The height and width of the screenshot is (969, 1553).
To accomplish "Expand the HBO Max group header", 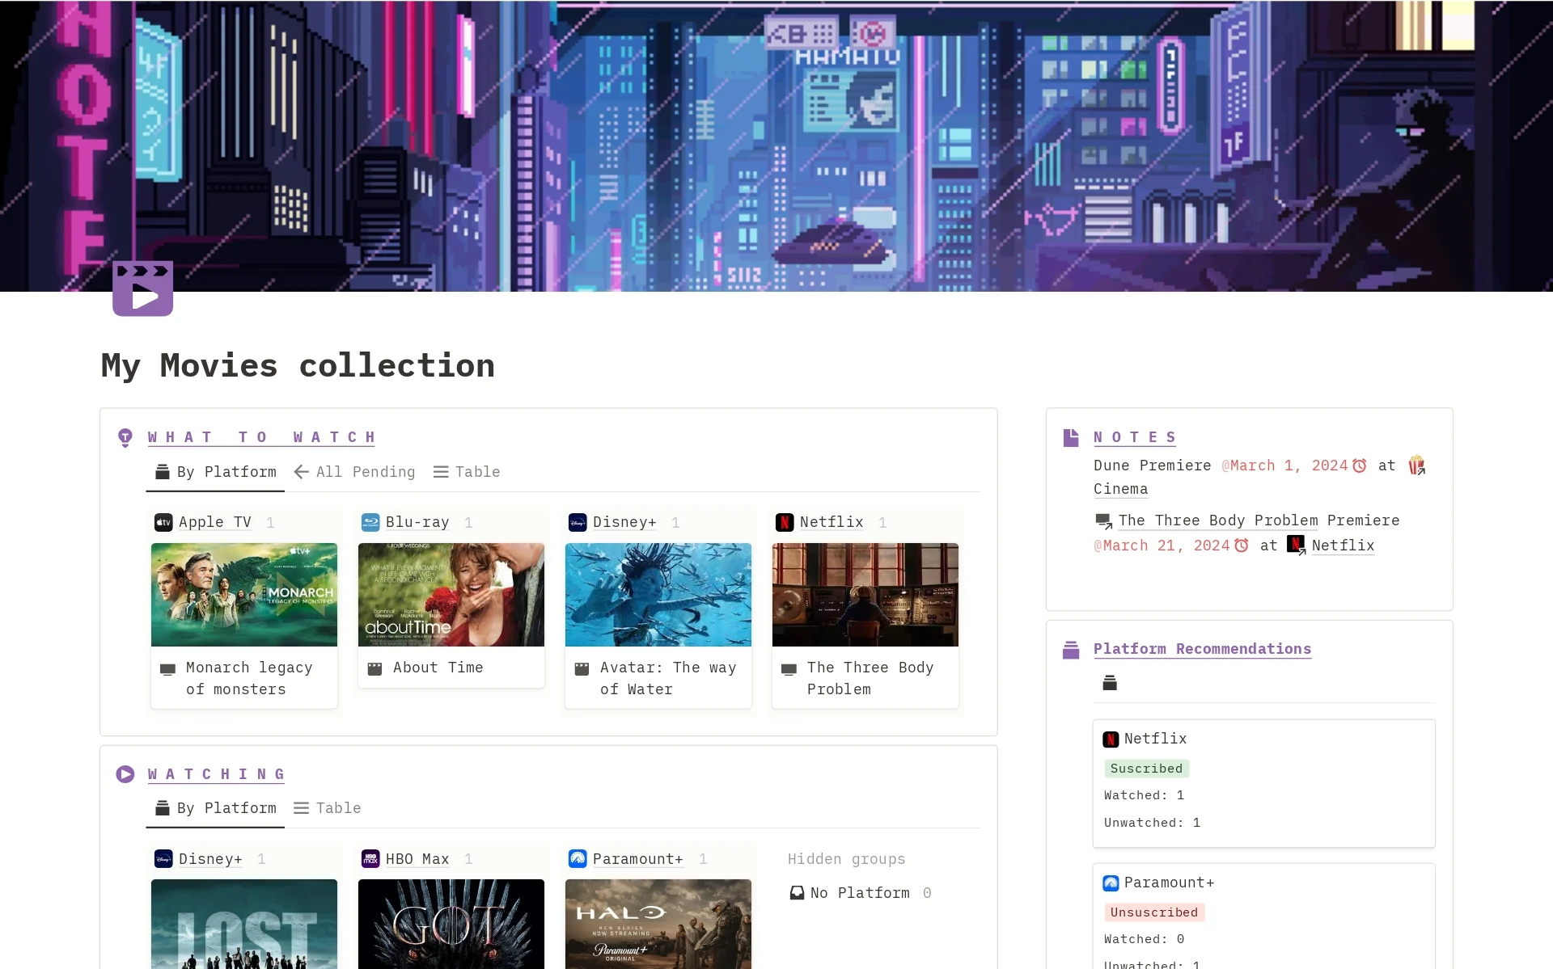I will [417, 859].
